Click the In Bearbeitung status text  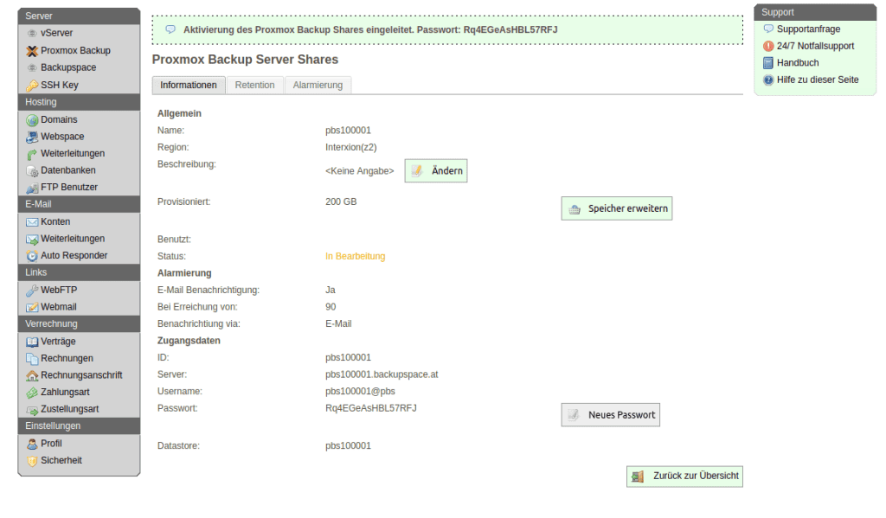point(355,257)
